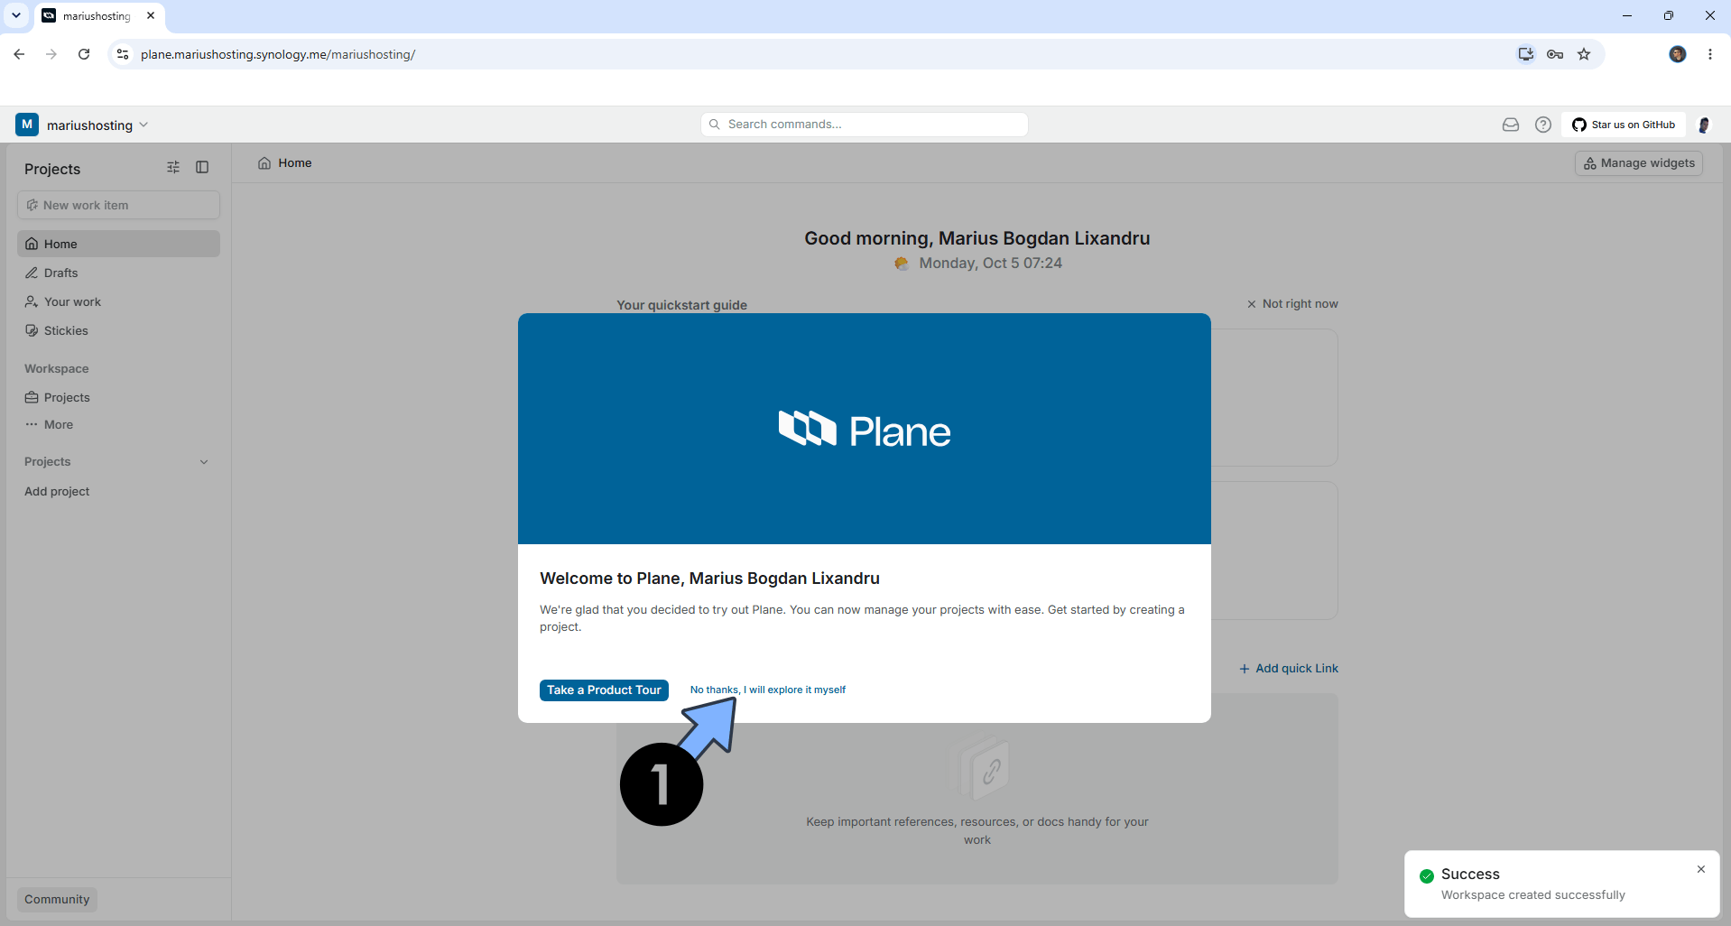This screenshot has width=1731, height=926.
Task: Expand the More sidebar options
Action: [x=118, y=424]
